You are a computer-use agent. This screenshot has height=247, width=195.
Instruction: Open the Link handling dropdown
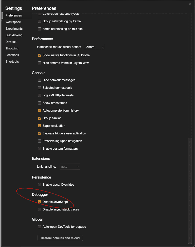pos(70,167)
